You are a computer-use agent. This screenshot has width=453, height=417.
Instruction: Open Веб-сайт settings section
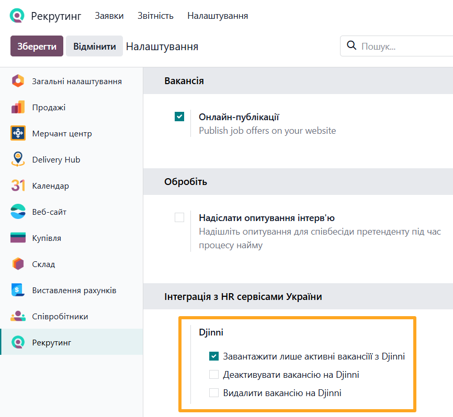click(71, 212)
